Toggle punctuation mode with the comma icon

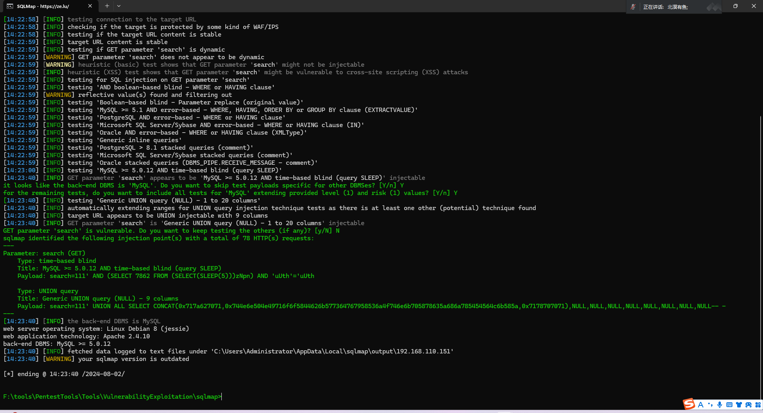711,405
